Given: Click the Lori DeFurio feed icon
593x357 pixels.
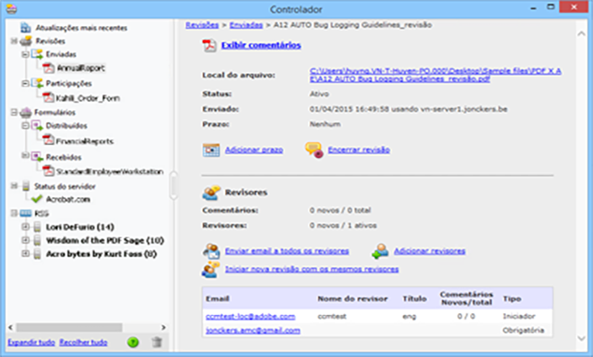Looking at the screenshot, I should tap(37, 226).
